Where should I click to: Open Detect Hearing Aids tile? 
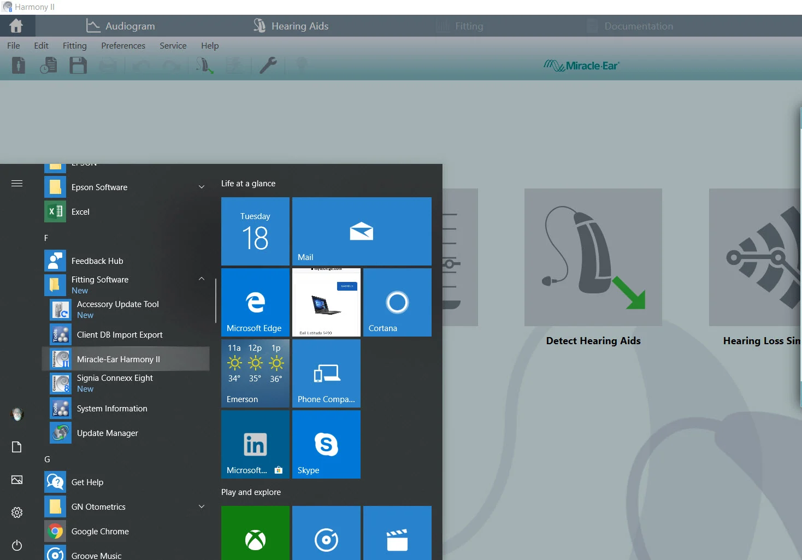(593, 257)
